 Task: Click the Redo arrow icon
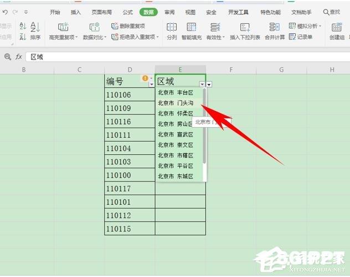(16, 12)
